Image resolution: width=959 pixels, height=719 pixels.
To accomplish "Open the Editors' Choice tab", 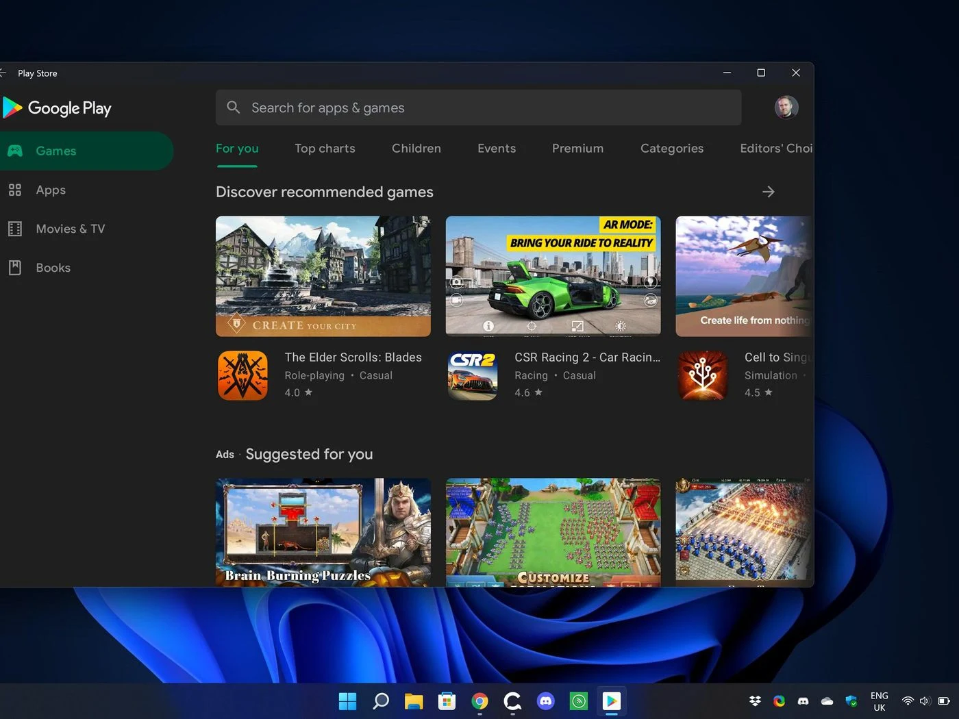I will (776, 149).
